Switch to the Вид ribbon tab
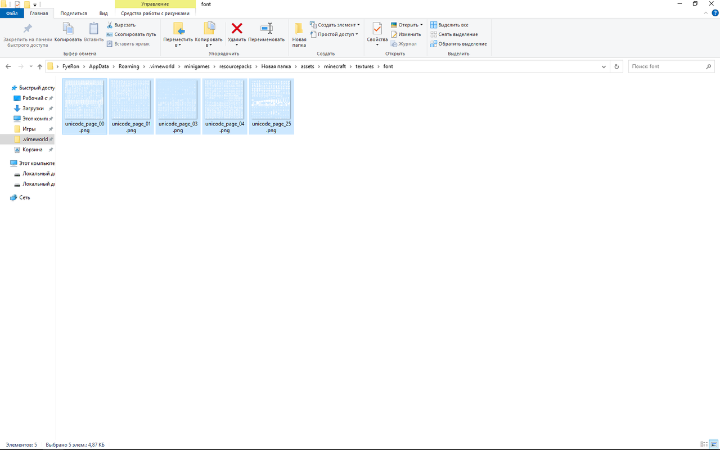The image size is (720, 450). [103, 13]
